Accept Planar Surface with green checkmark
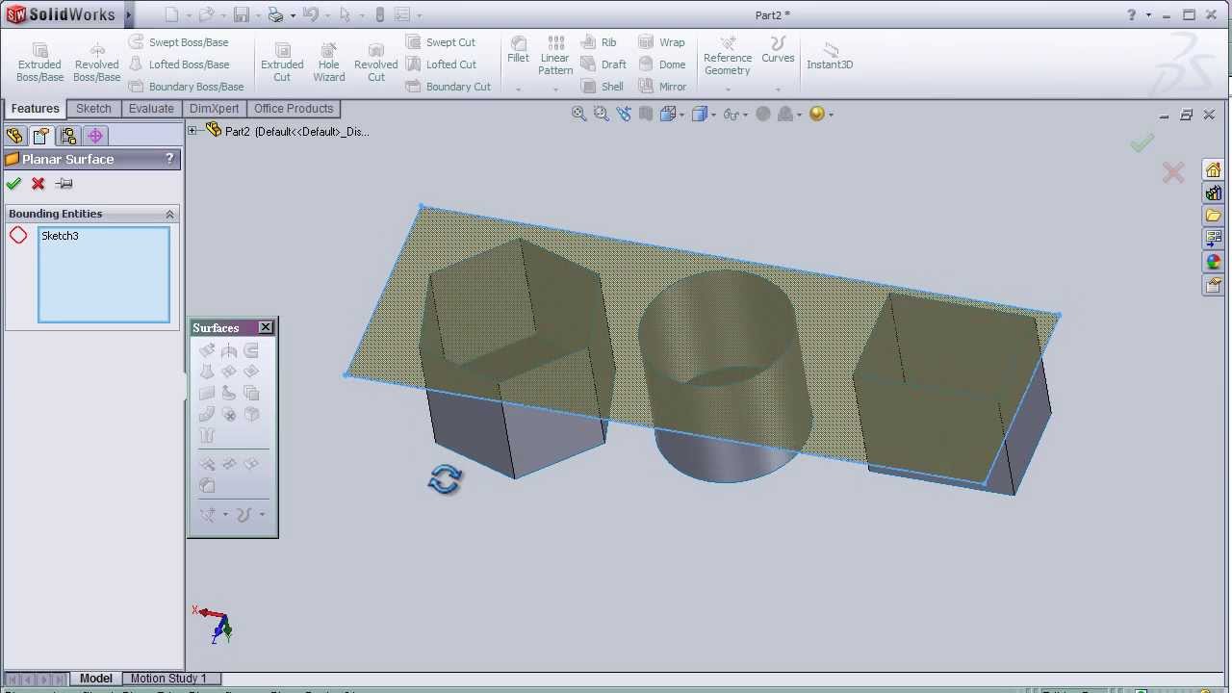The height and width of the screenshot is (693, 1232). (x=13, y=184)
